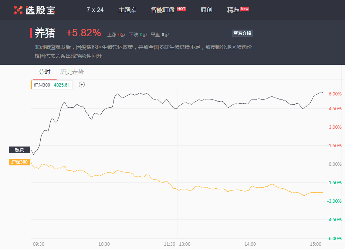
Task: Click the 10:30 time axis marker
Action: pos(104,244)
